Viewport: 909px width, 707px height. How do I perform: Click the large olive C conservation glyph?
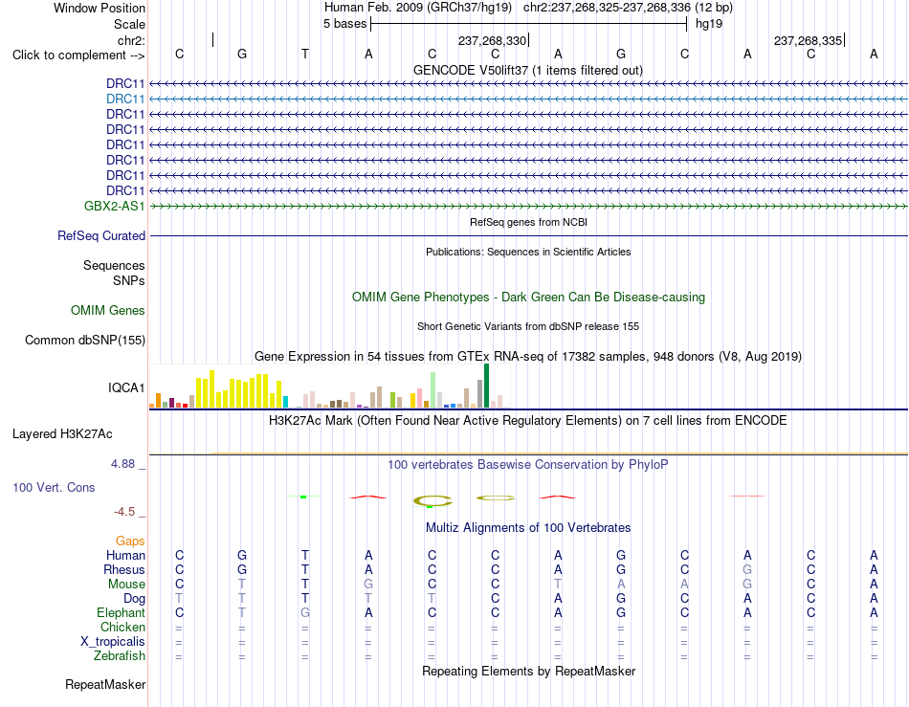tap(432, 500)
